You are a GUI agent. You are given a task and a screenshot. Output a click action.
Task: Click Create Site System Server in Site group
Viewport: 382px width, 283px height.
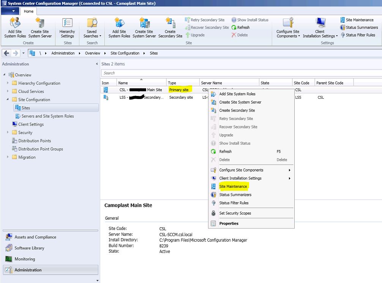[144, 27]
